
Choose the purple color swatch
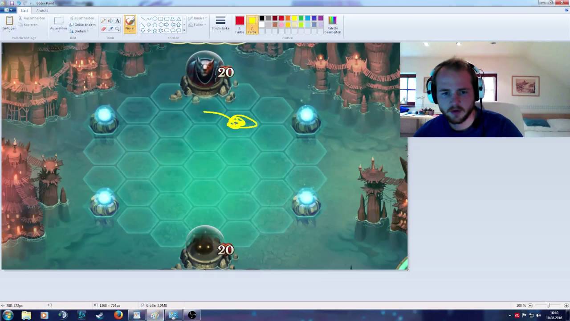321,18
